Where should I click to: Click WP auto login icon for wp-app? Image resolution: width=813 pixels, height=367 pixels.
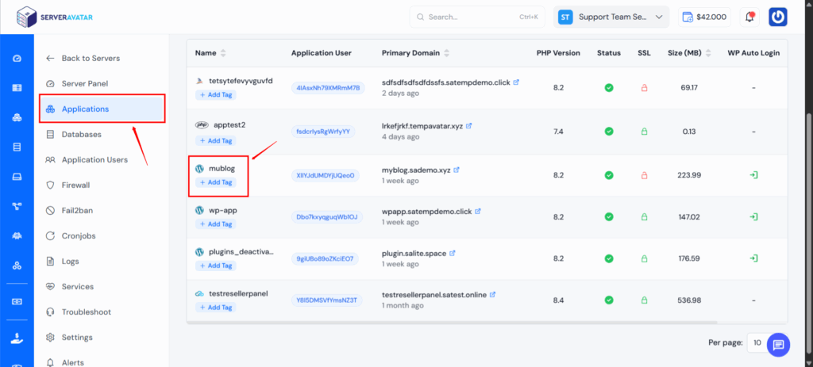tap(753, 216)
